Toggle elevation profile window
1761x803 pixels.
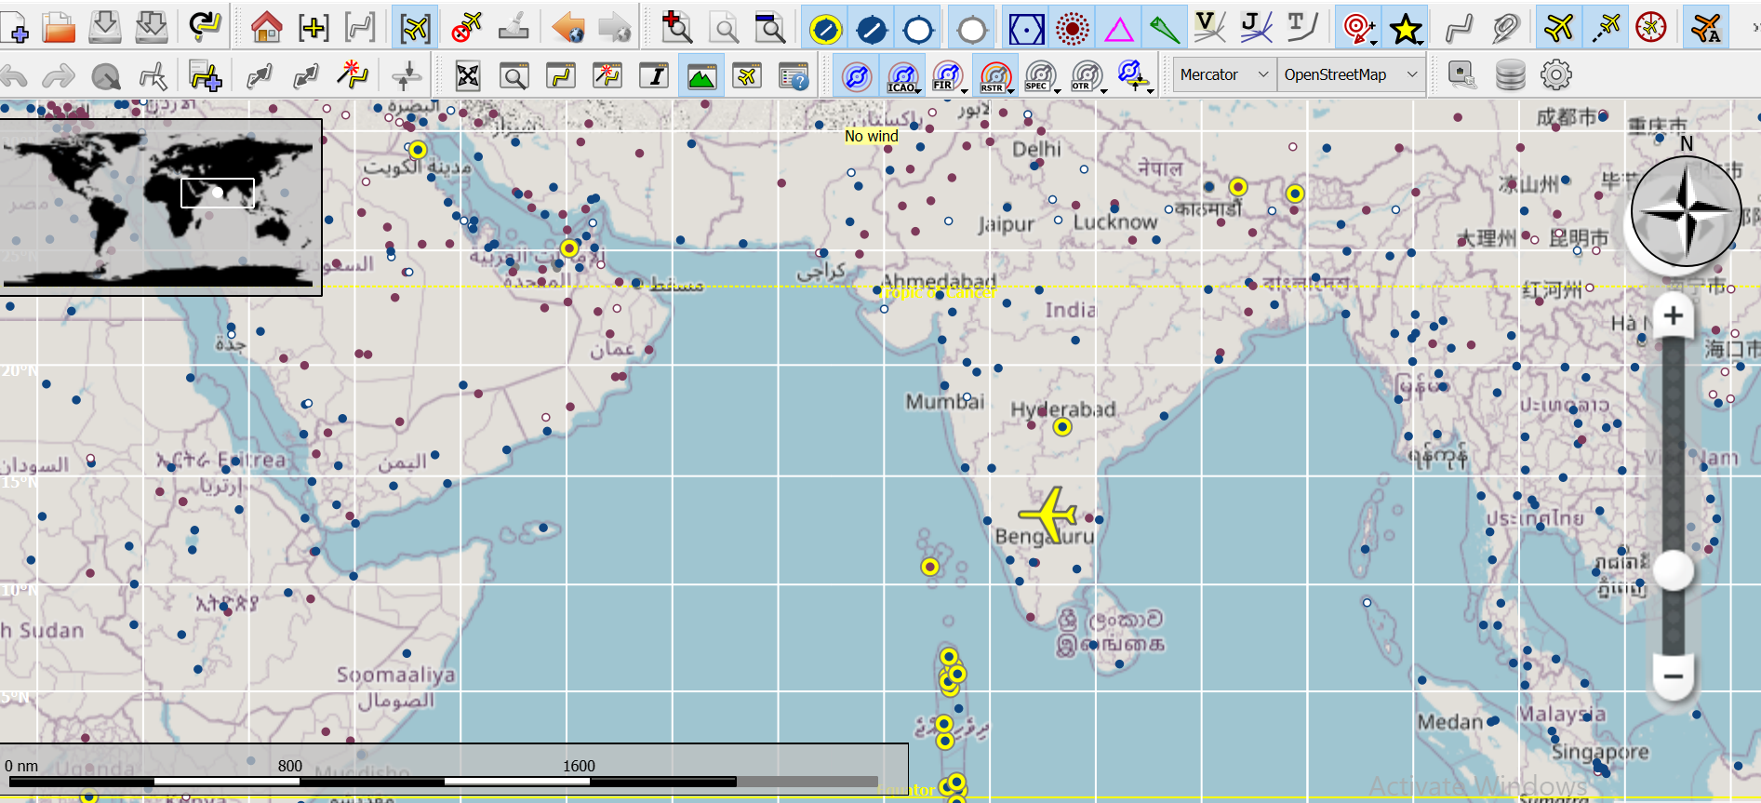coord(701,75)
